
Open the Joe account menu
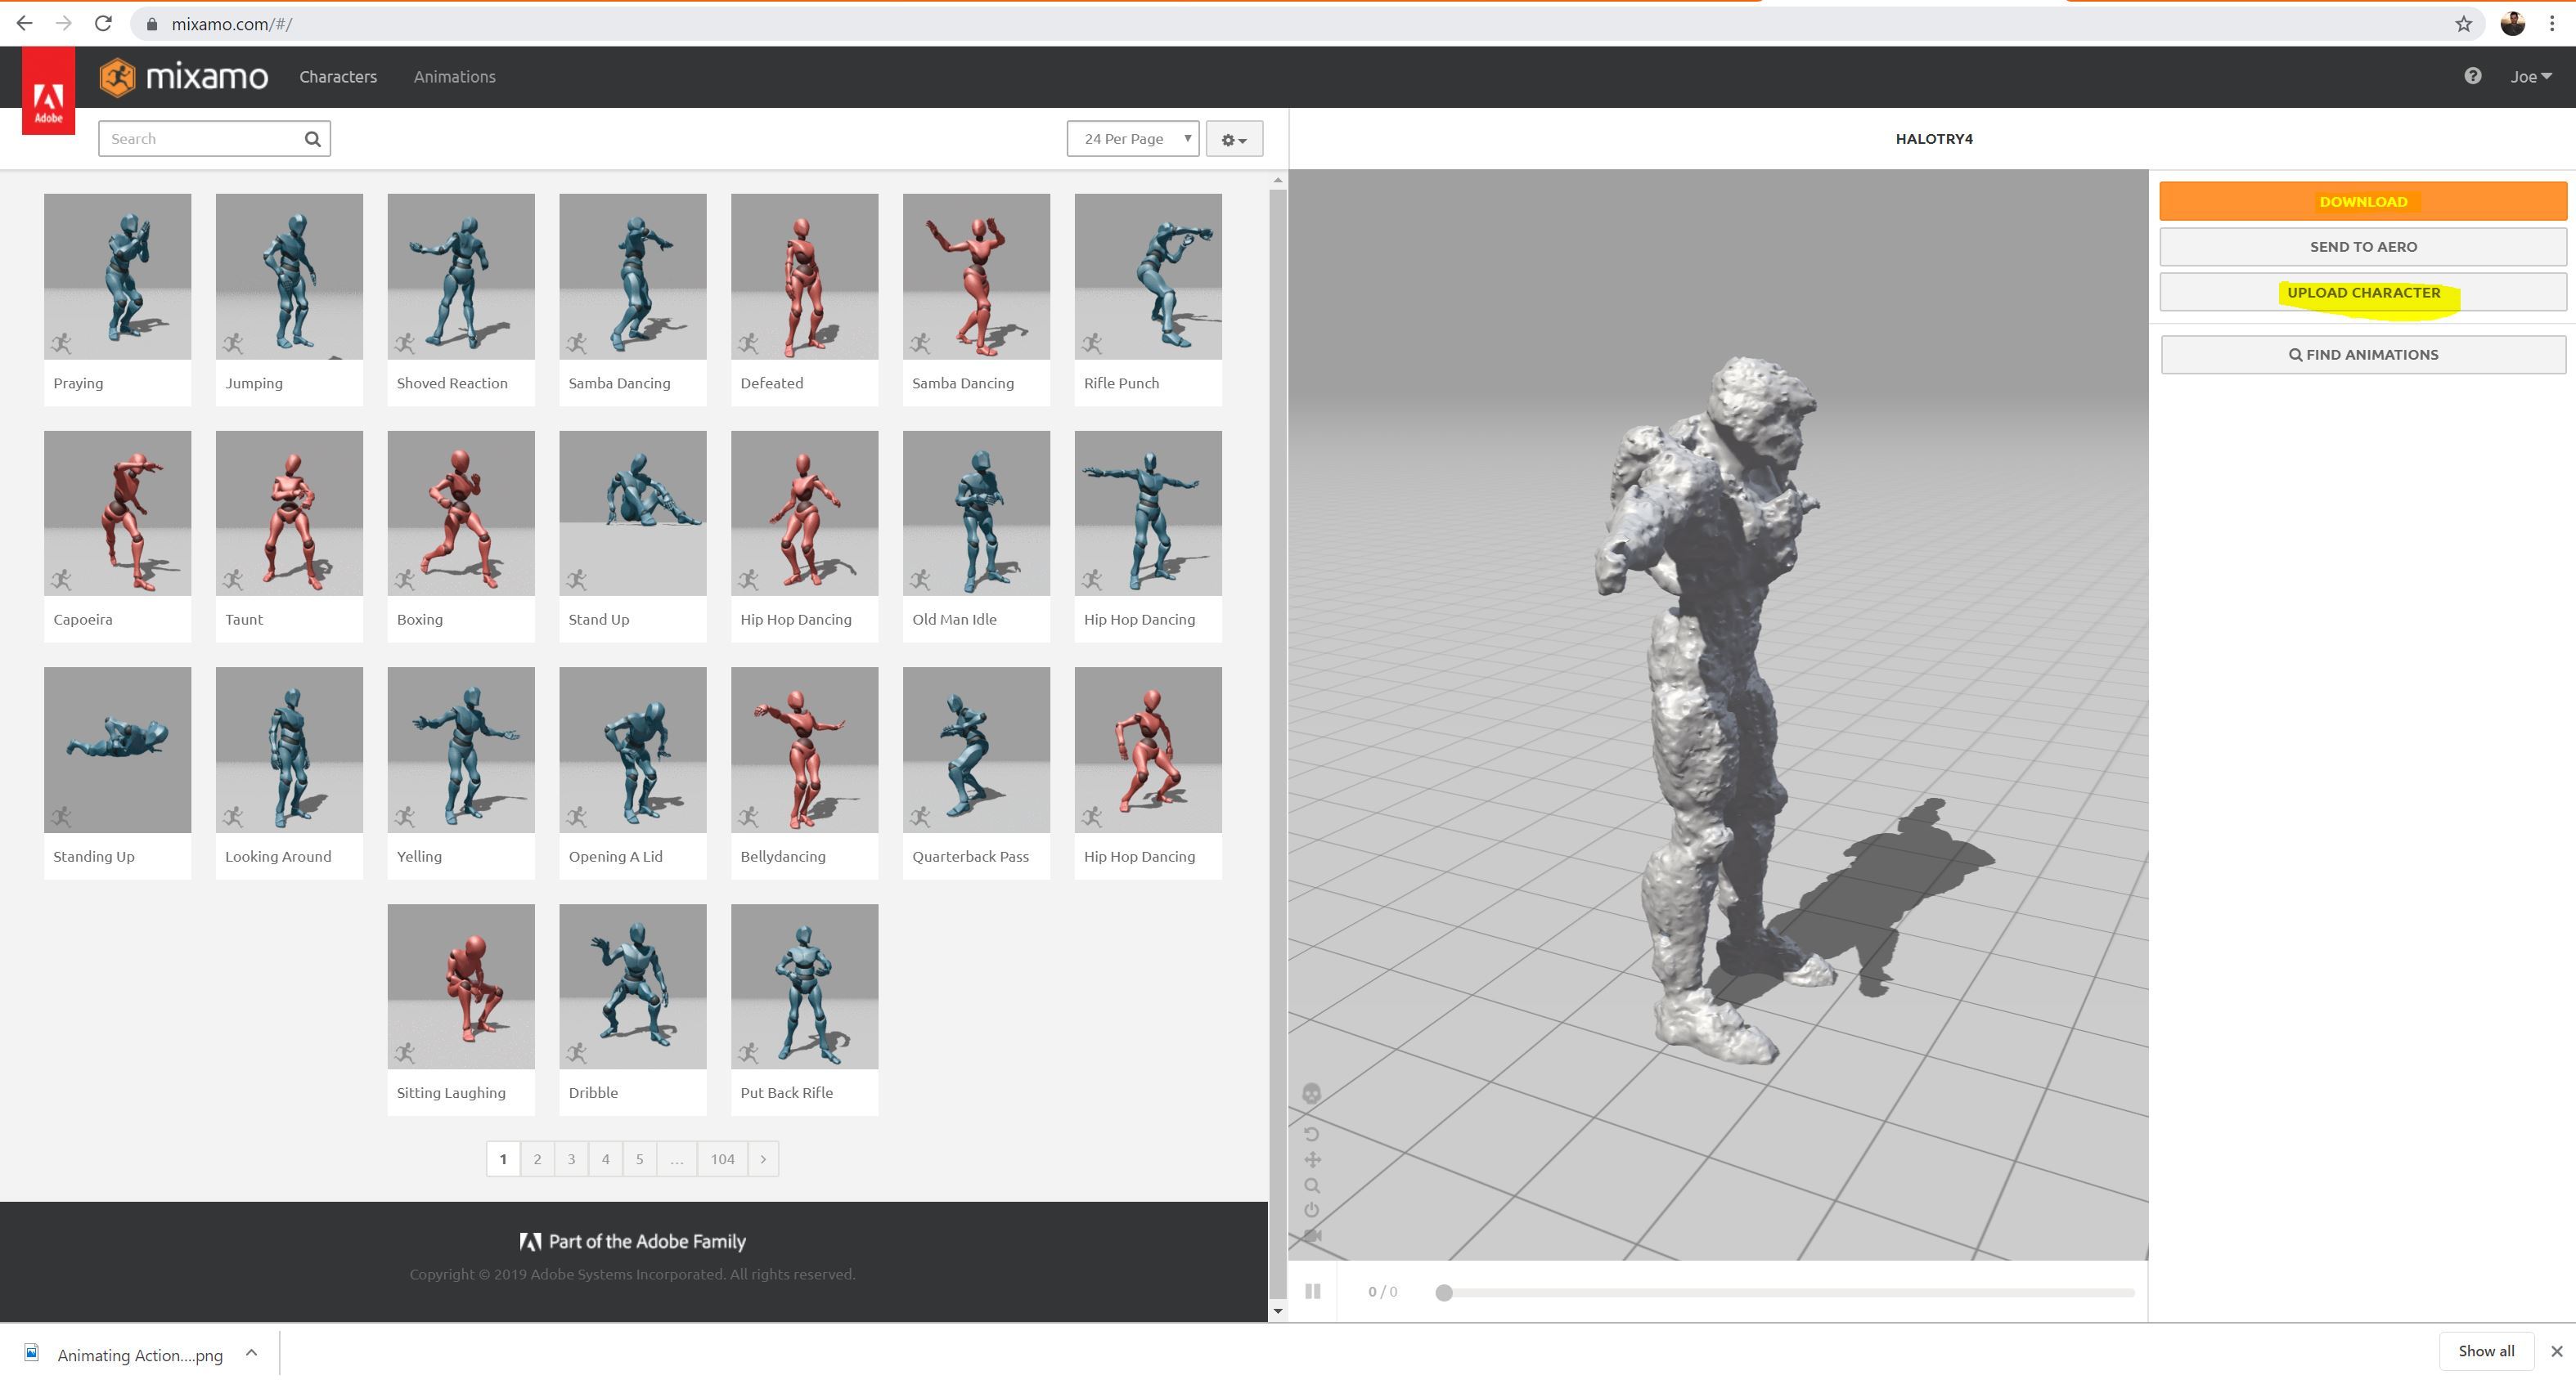click(2531, 77)
